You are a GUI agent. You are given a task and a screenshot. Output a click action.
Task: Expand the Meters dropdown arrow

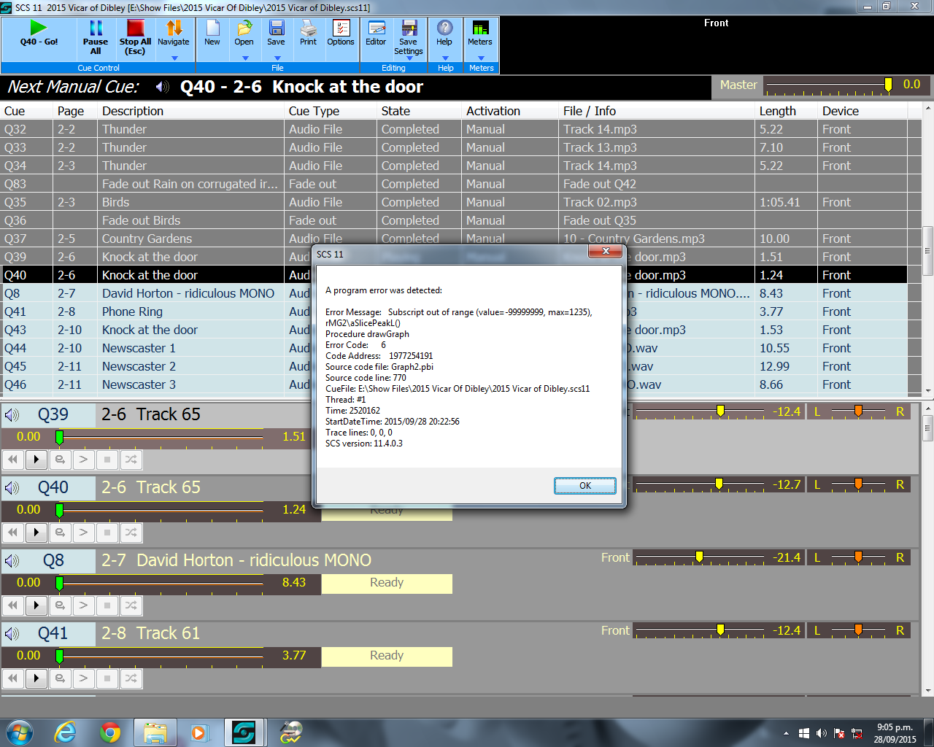click(481, 58)
